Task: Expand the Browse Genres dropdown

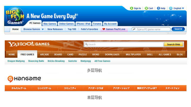Action: [x=43, y=29]
